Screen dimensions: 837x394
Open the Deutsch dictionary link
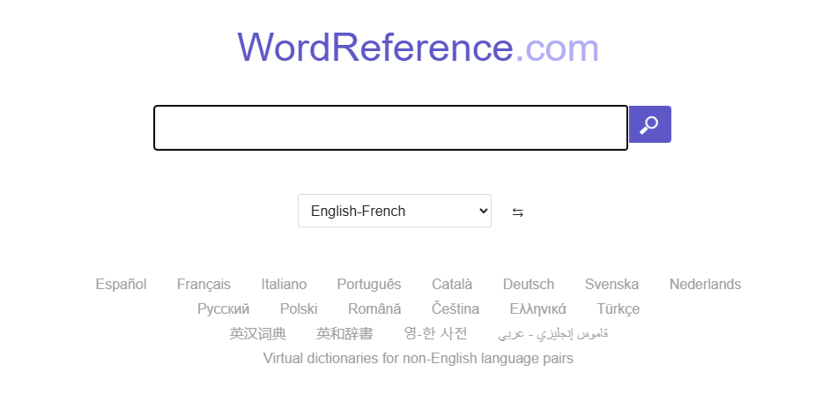(x=529, y=284)
